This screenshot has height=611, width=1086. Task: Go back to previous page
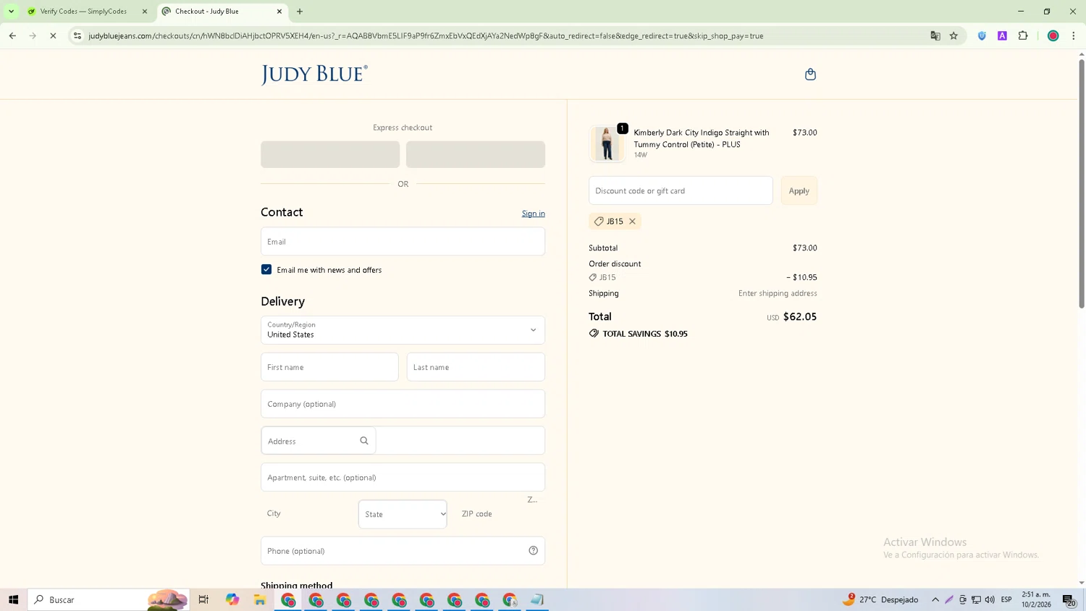(12, 35)
